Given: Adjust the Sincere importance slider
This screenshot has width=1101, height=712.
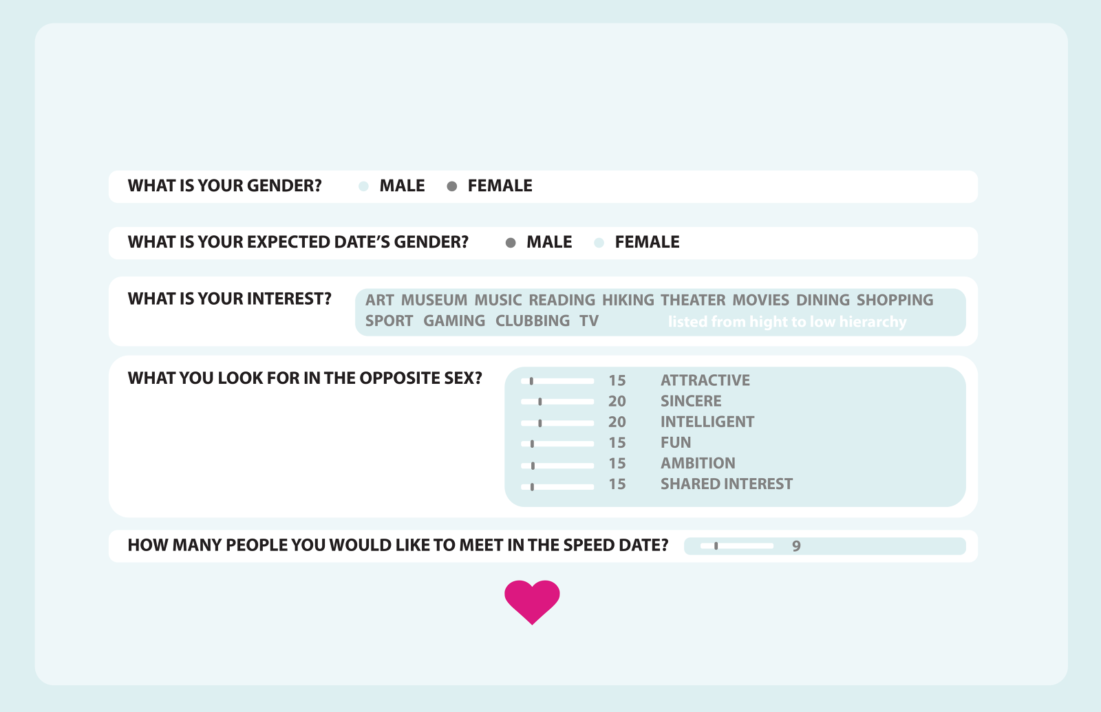Looking at the screenshot, I should click(x=540, y=402).
